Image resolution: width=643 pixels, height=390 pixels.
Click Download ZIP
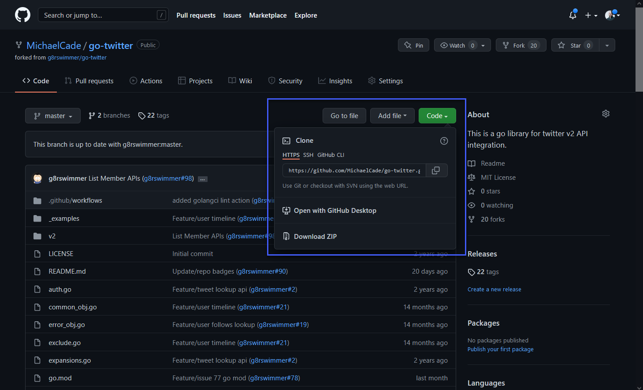[x=315, y=236]
